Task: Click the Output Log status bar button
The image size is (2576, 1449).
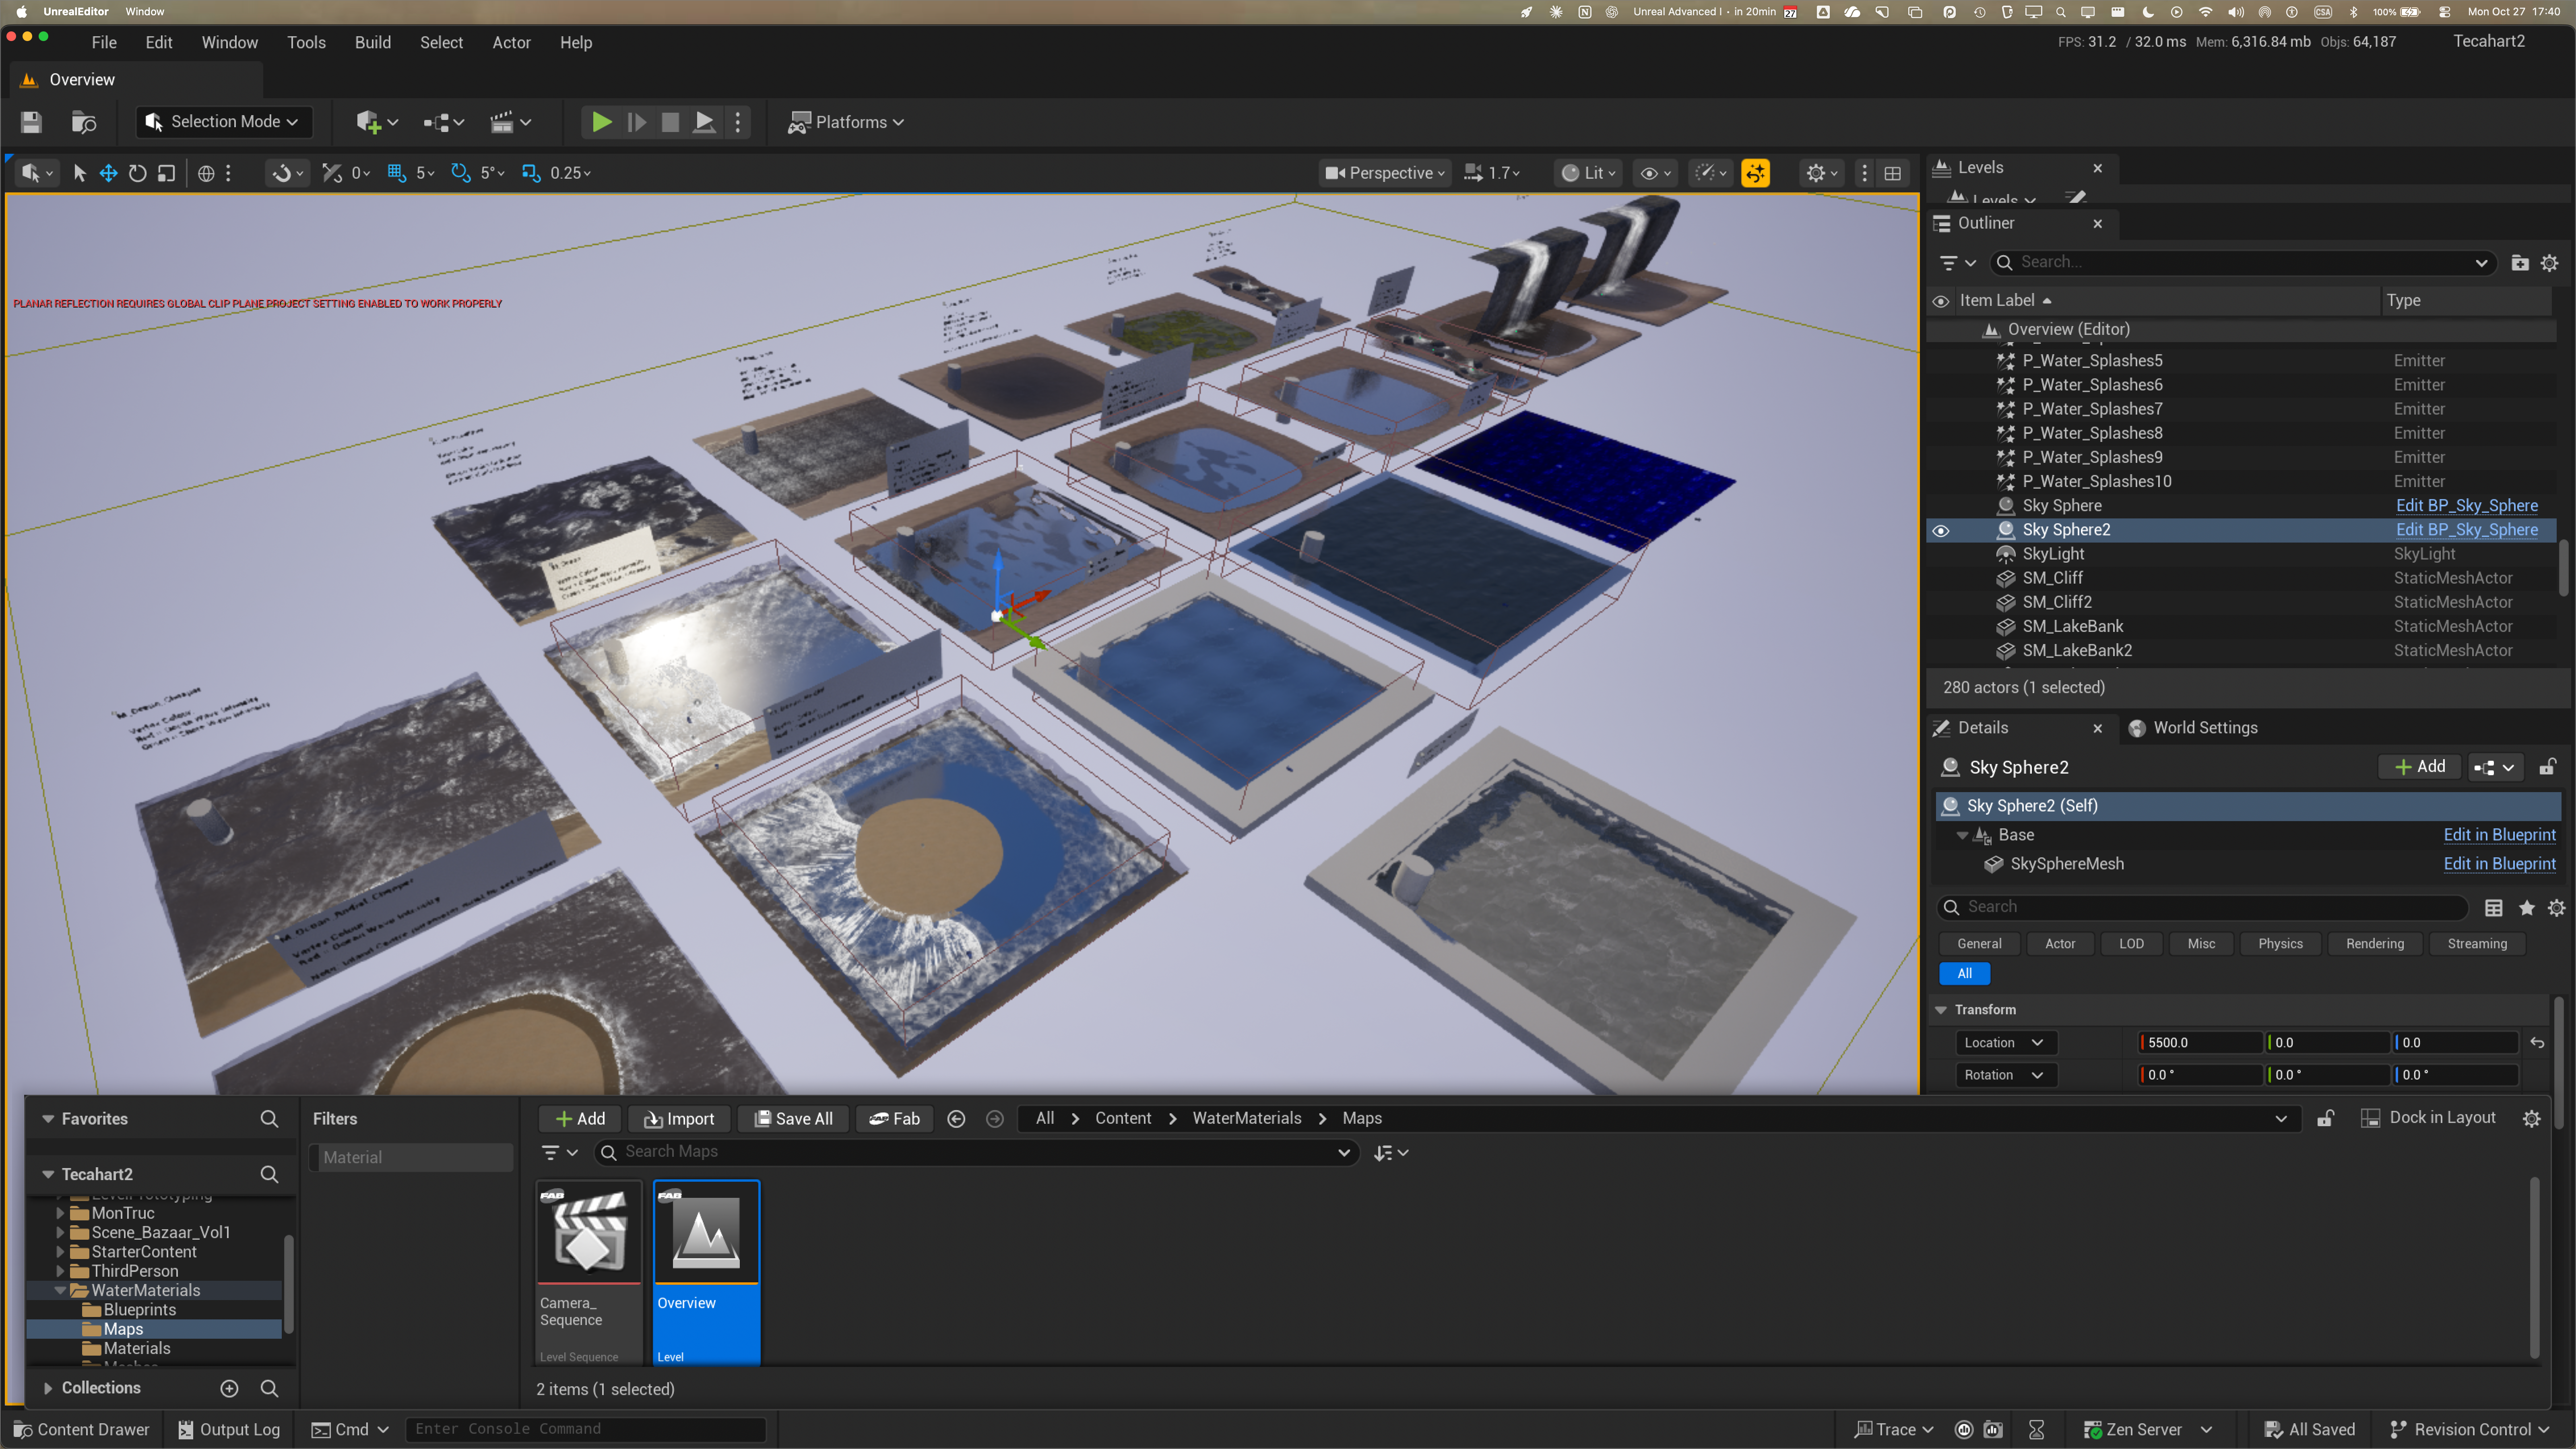Action: pyautogui.click(x=229, y=1430)
